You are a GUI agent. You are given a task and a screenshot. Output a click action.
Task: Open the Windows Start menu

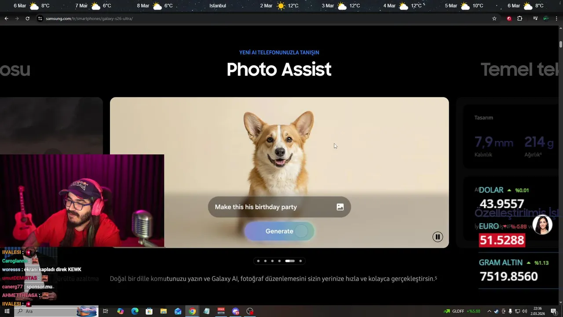pyautogui.click(x=7, y=311)
